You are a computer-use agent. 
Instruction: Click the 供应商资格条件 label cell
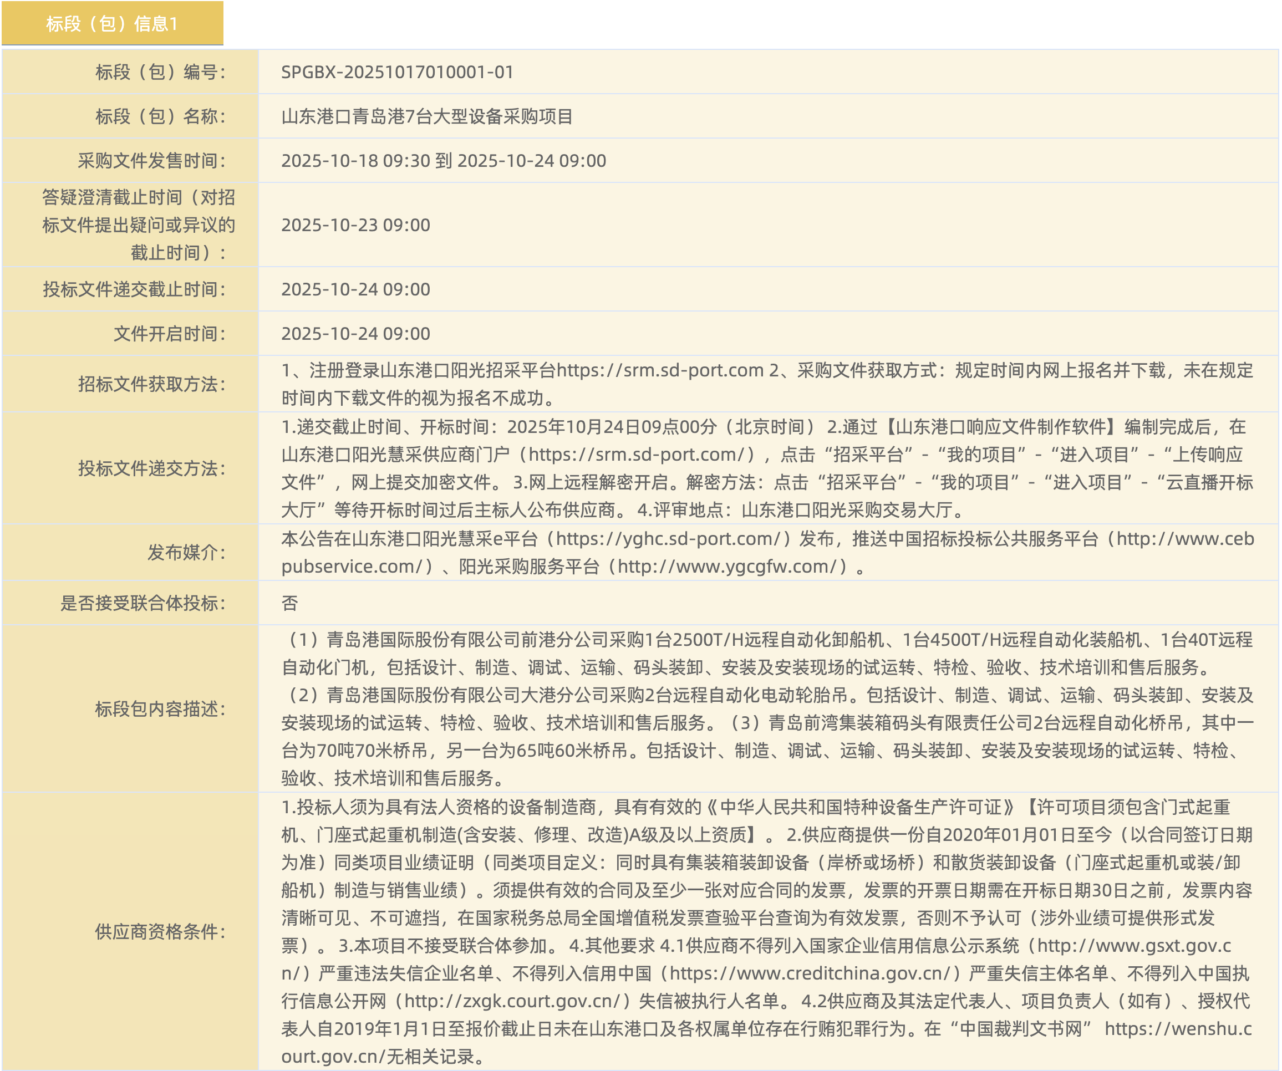click(160, 931)
